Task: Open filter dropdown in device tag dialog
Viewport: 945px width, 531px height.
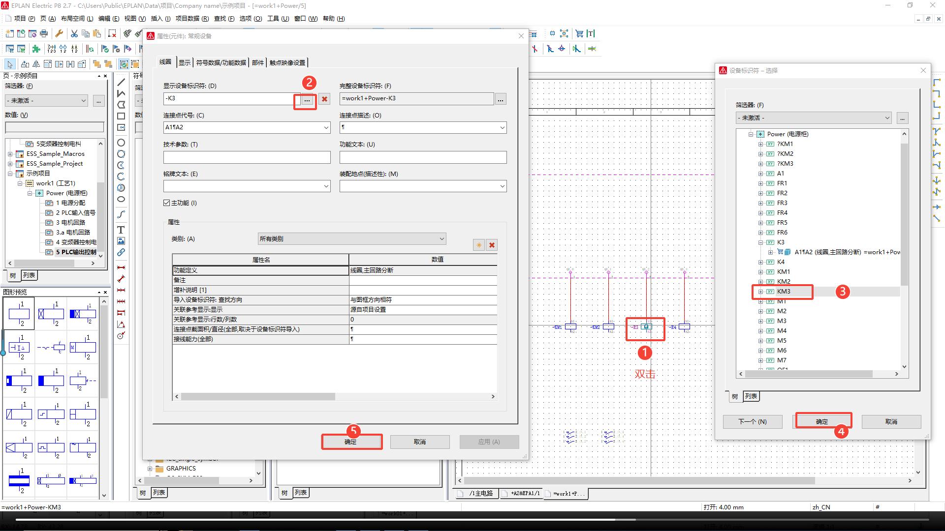Action: [887, 118]
